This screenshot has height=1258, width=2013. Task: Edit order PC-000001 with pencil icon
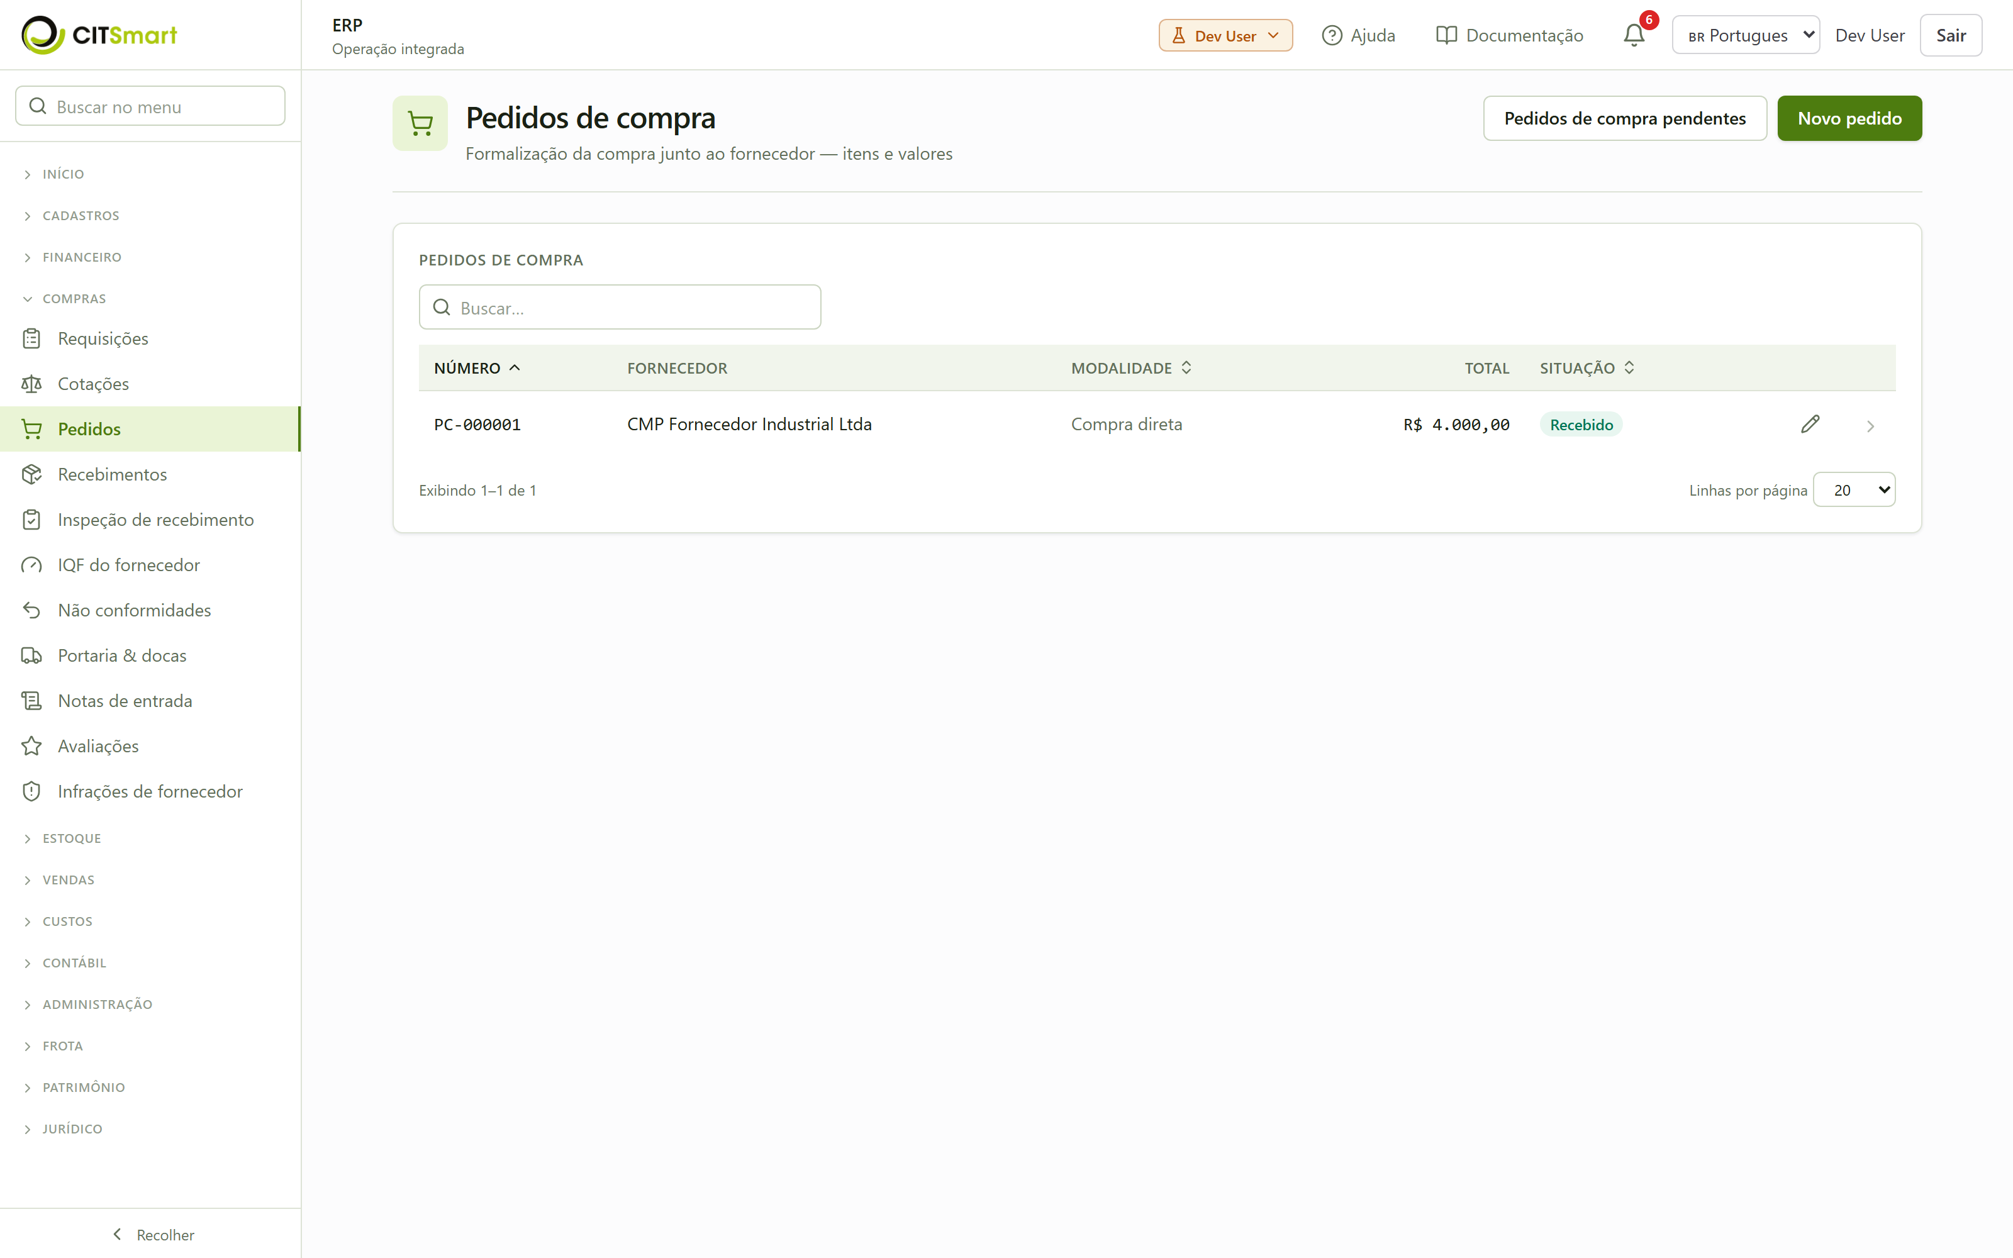[x=1810, y=425]
